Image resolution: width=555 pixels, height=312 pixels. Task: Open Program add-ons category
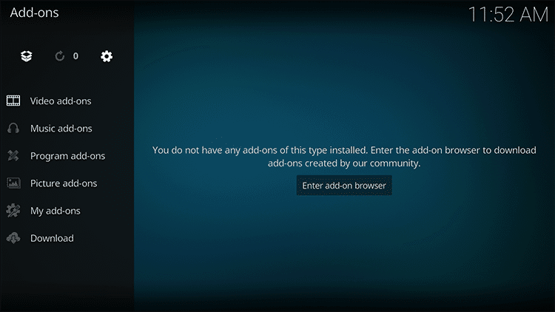(x=67, y=156)
